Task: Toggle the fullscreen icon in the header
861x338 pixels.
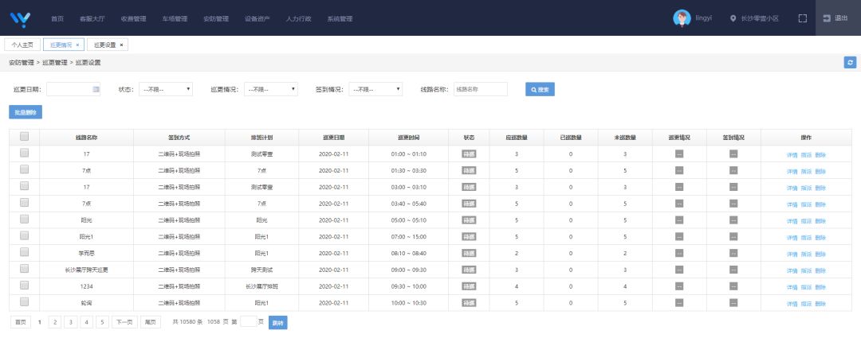Action: [802, 18]
